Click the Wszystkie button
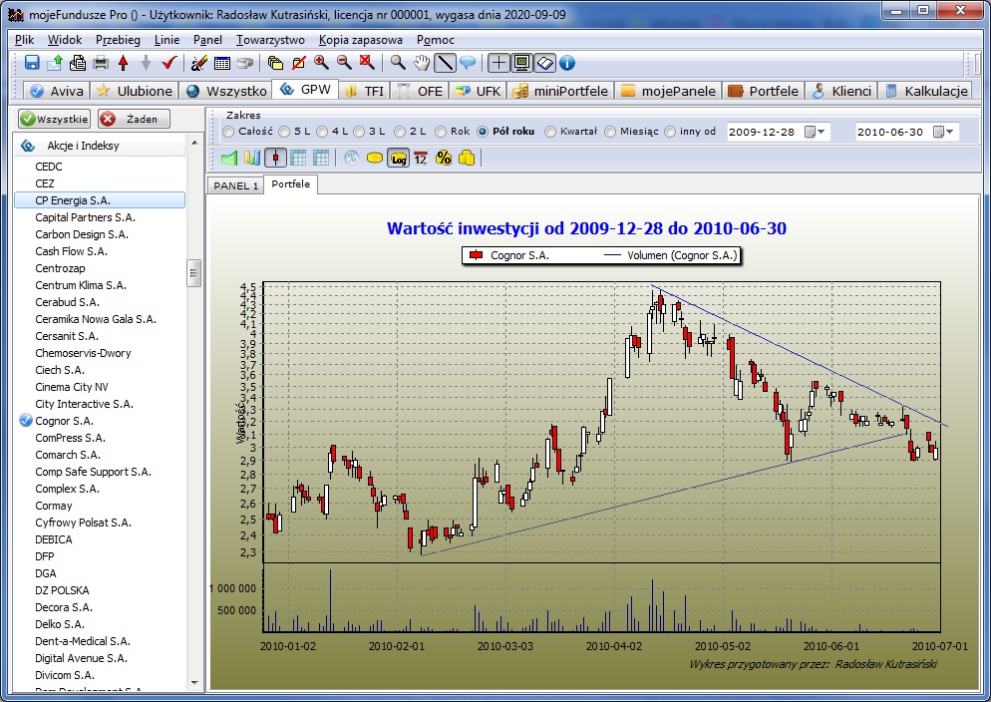The image size is (991, 702). (54, 119)
